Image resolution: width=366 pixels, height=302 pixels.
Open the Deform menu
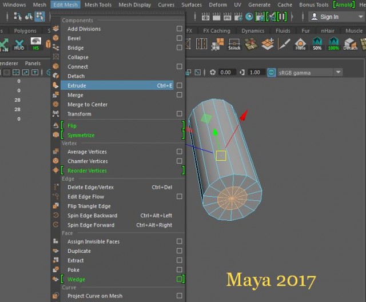click(x=217, y=5)
